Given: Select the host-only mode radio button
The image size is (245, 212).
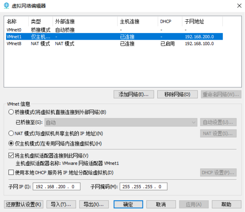Looking at the screenshot, I should [x=11, y=143].
